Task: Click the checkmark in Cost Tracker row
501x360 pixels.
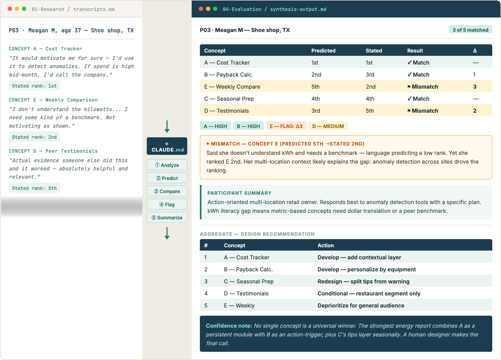Action: [410, 63]
